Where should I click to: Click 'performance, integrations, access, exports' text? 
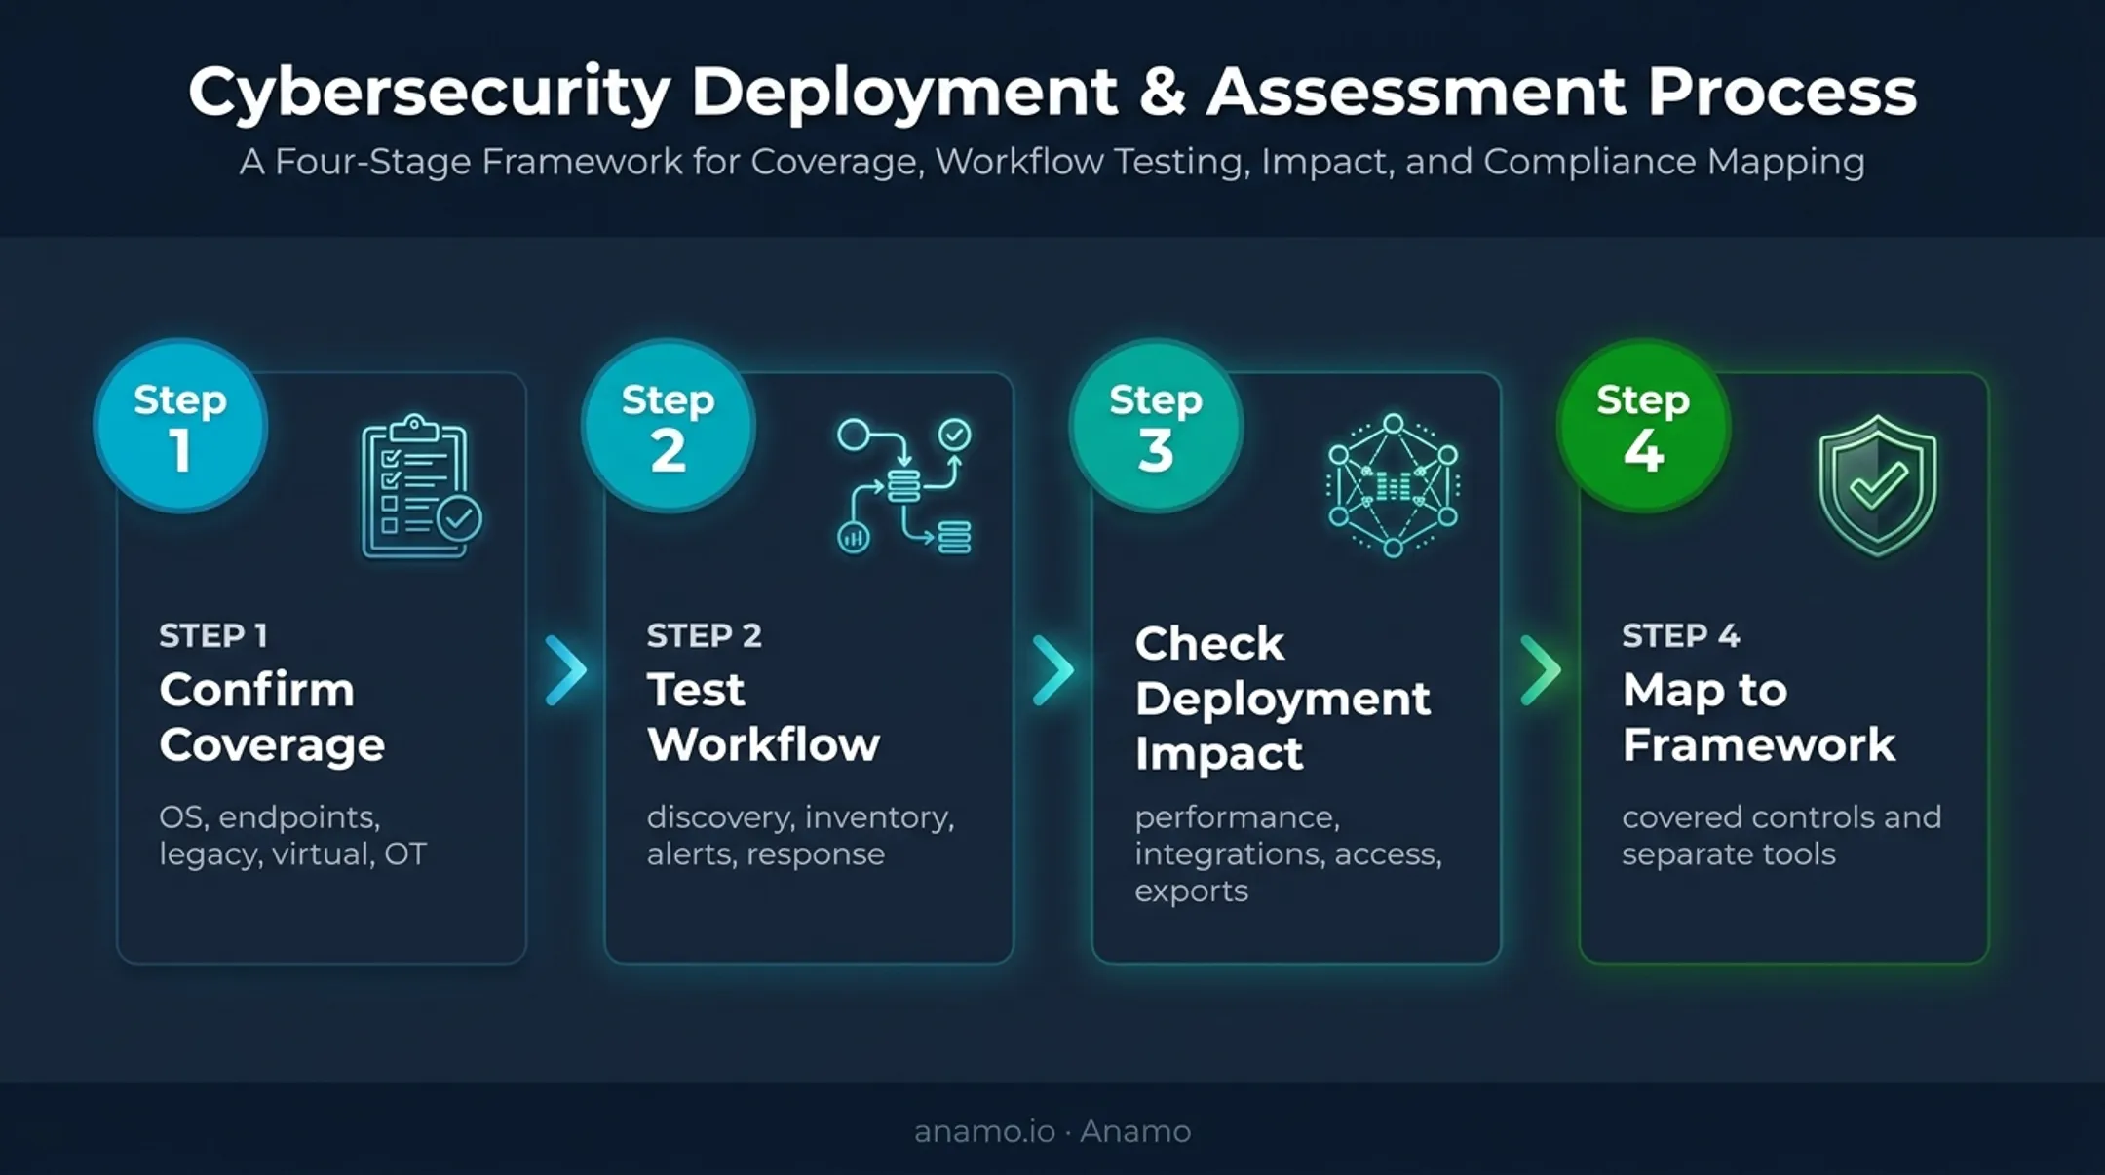tap(1288, 853)
